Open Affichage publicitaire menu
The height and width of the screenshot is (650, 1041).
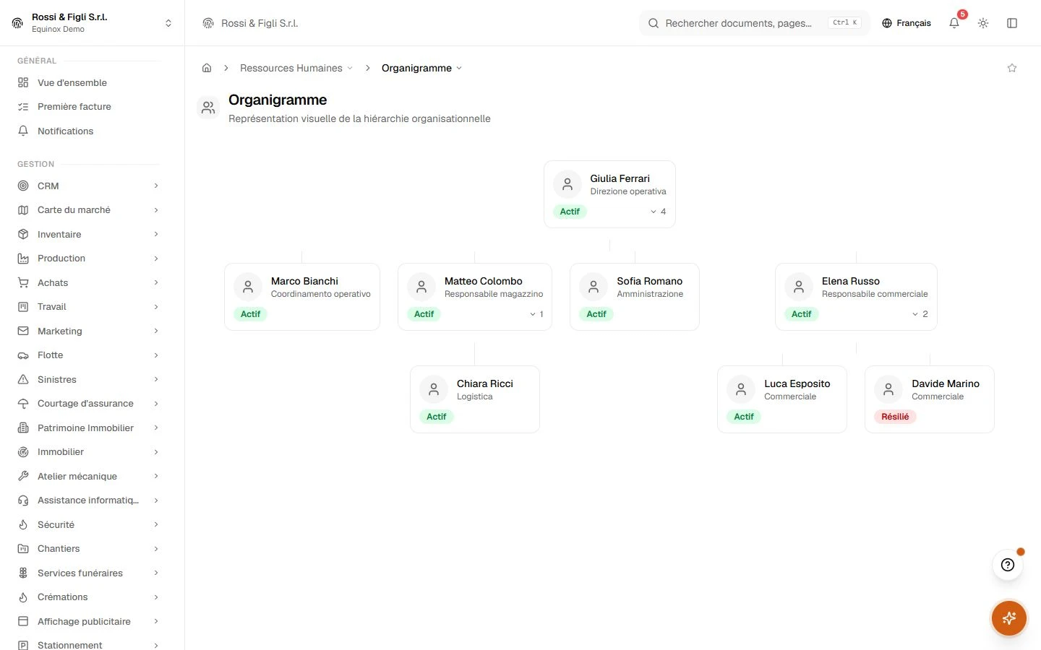click(88, 622)
